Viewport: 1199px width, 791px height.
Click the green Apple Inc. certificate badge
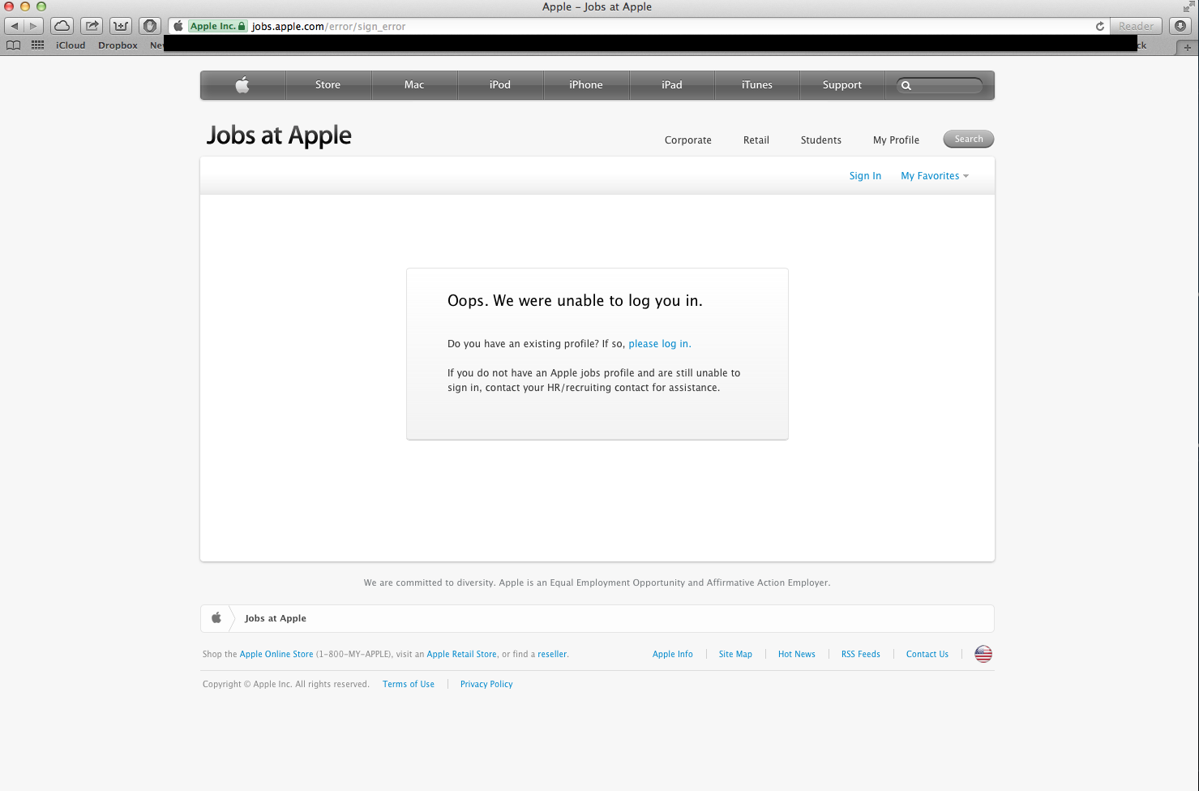tap(217, 26)
